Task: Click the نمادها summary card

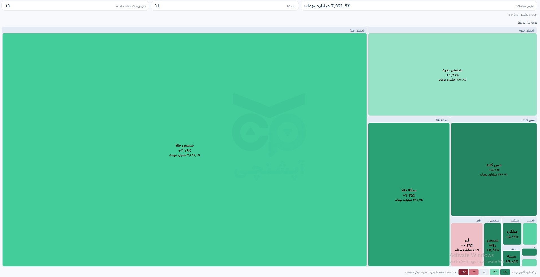Action: pyautogui.click(x=225, y=6)
